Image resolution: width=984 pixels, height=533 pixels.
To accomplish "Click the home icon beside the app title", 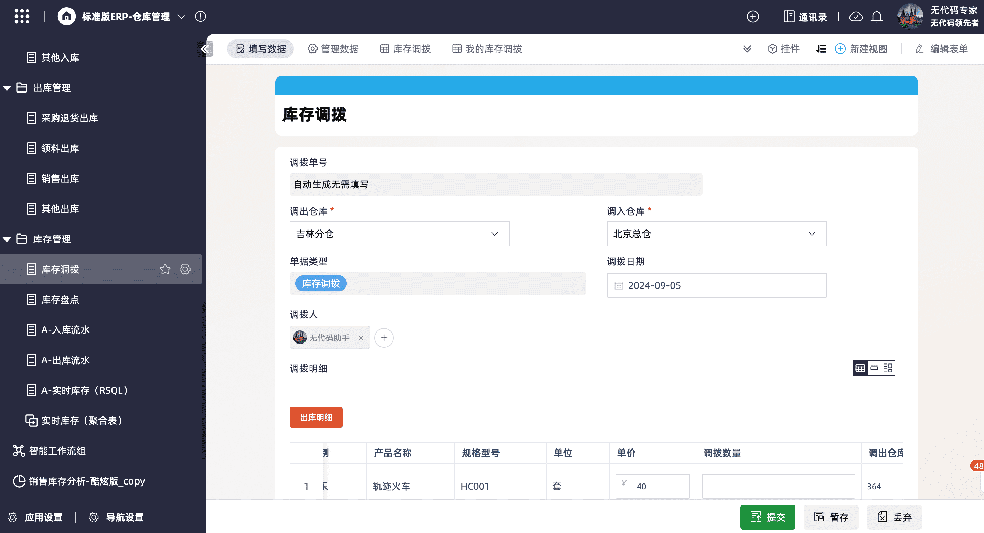I will [x=66, y=17].
